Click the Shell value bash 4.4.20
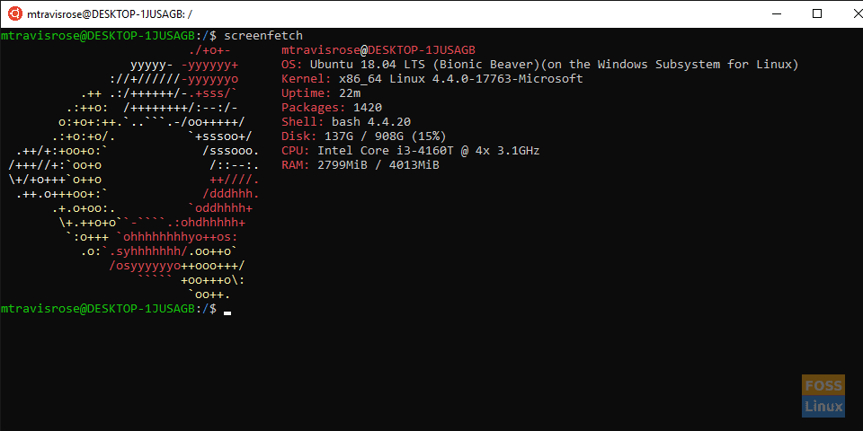 (x=371, y=122)
